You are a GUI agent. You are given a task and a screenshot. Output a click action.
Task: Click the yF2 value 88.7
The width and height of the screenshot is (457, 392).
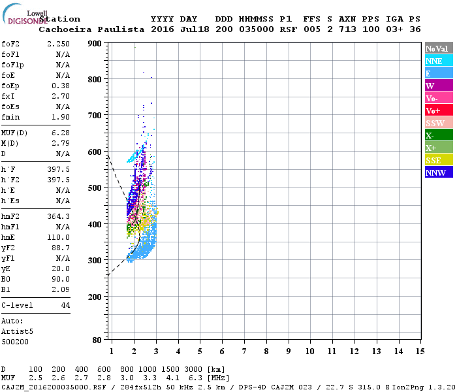(61, 248)
